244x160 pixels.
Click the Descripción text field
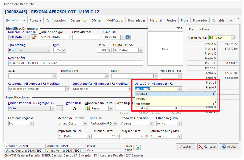75,63
